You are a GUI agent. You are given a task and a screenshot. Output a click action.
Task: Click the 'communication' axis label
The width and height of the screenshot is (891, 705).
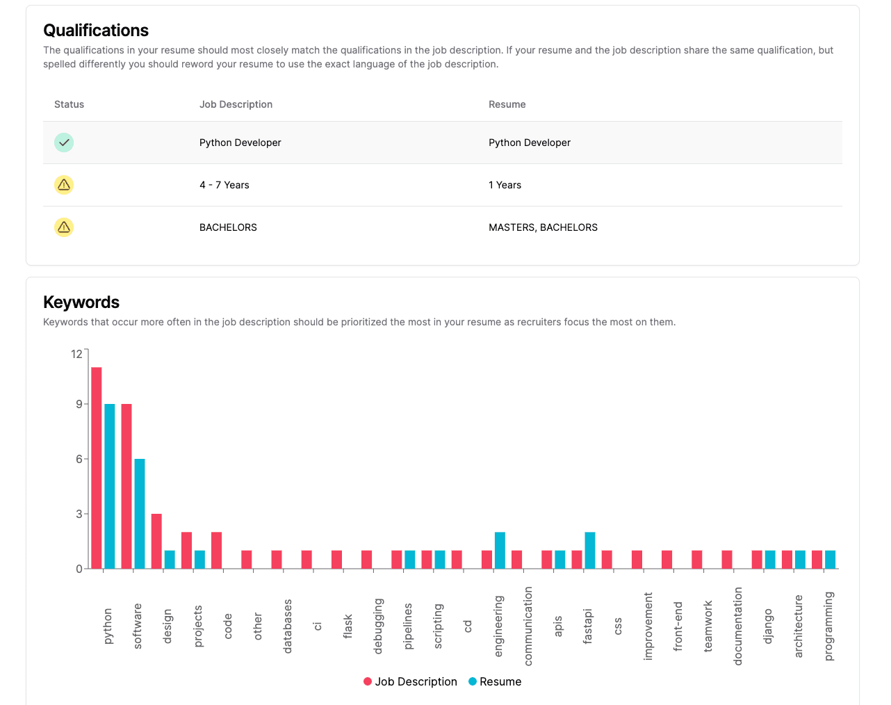[x=528, y=626]
